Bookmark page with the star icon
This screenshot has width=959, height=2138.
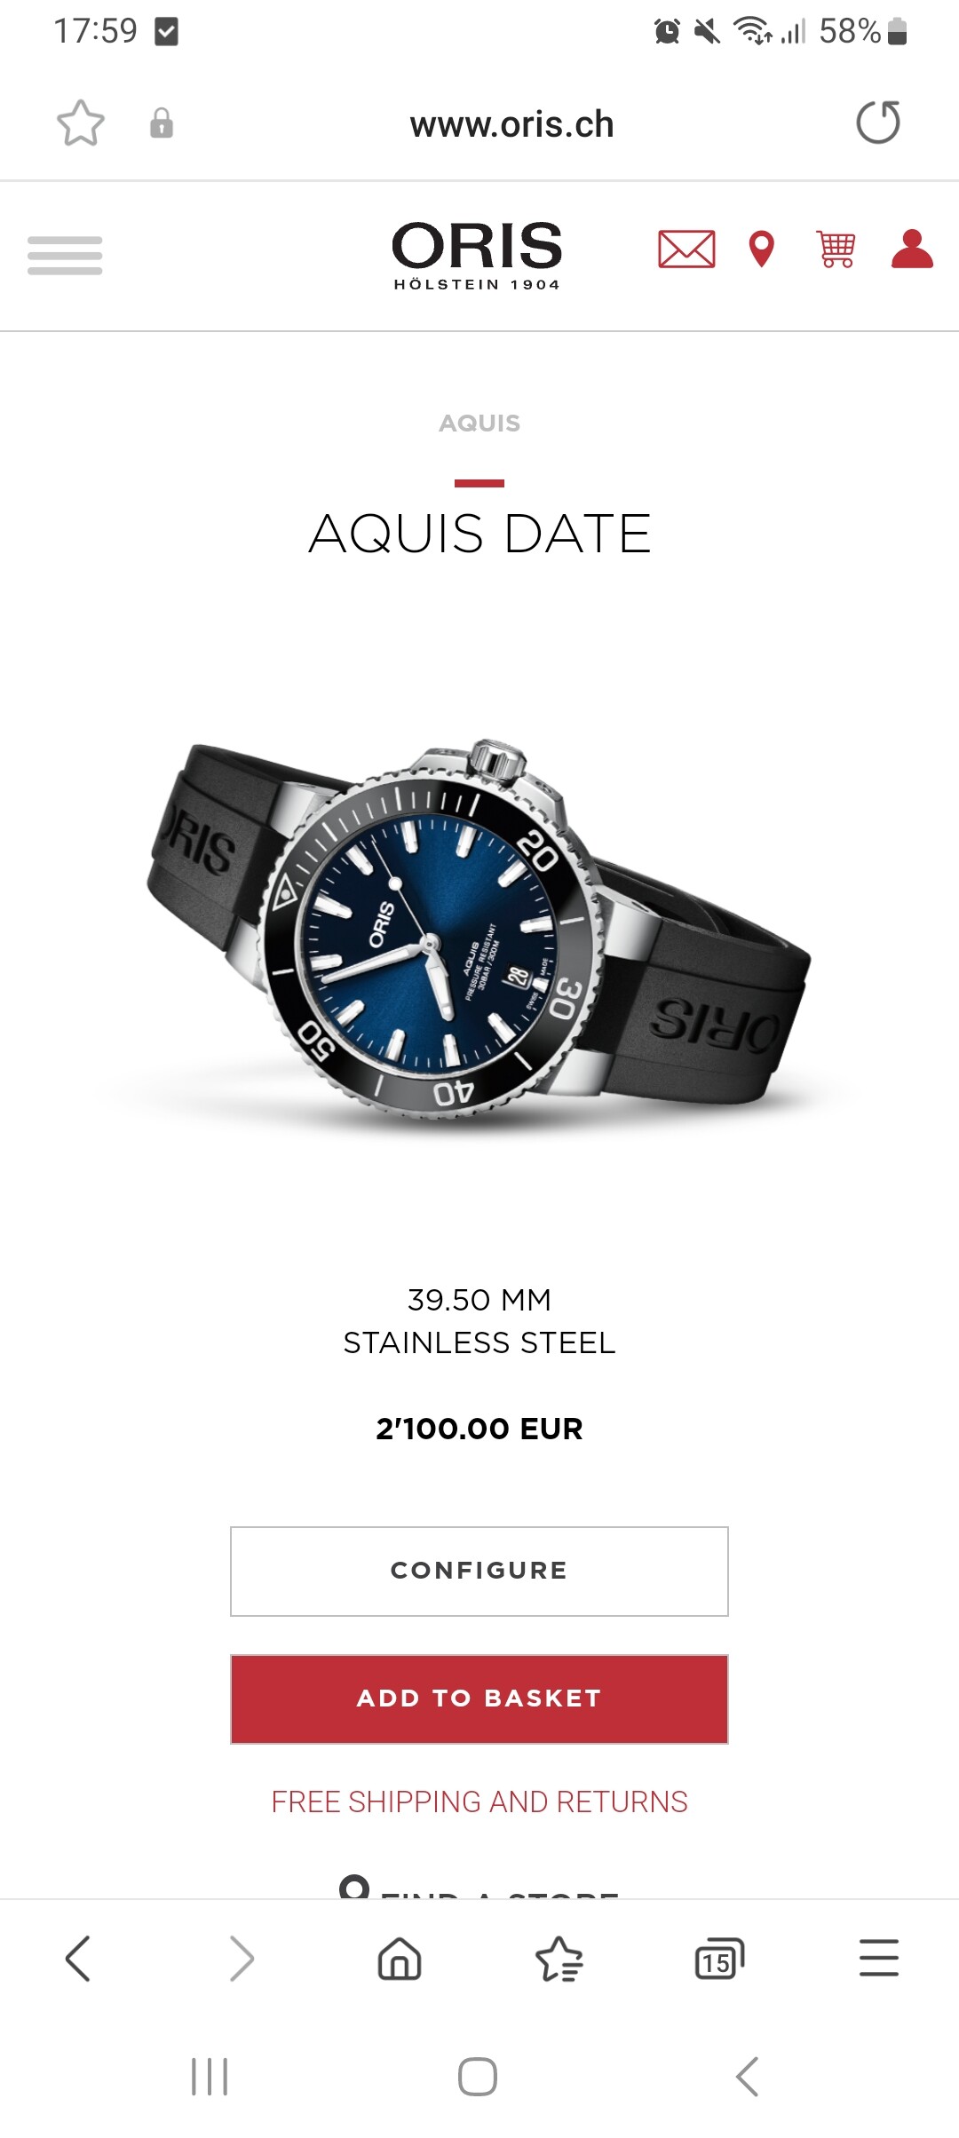[81, 123]
